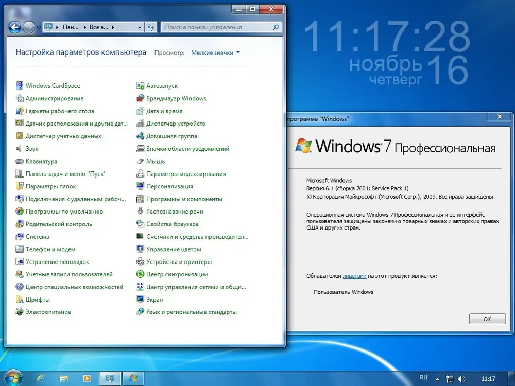Select the Электропитание power options icon
Viewport: 515px width, 386px height.
(20, 312)
